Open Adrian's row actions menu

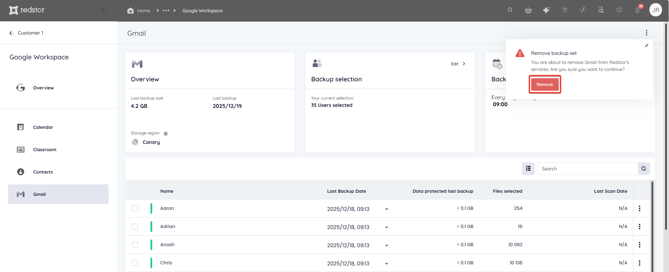[x=640, y=227]
